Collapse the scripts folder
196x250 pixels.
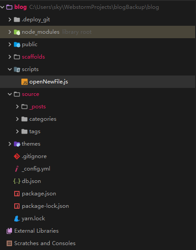[x=10, y=69]
